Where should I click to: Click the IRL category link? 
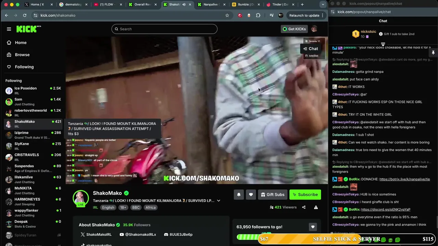tap(95, 207)
